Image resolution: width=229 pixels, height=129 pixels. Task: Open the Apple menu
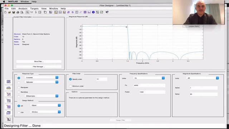4,1
